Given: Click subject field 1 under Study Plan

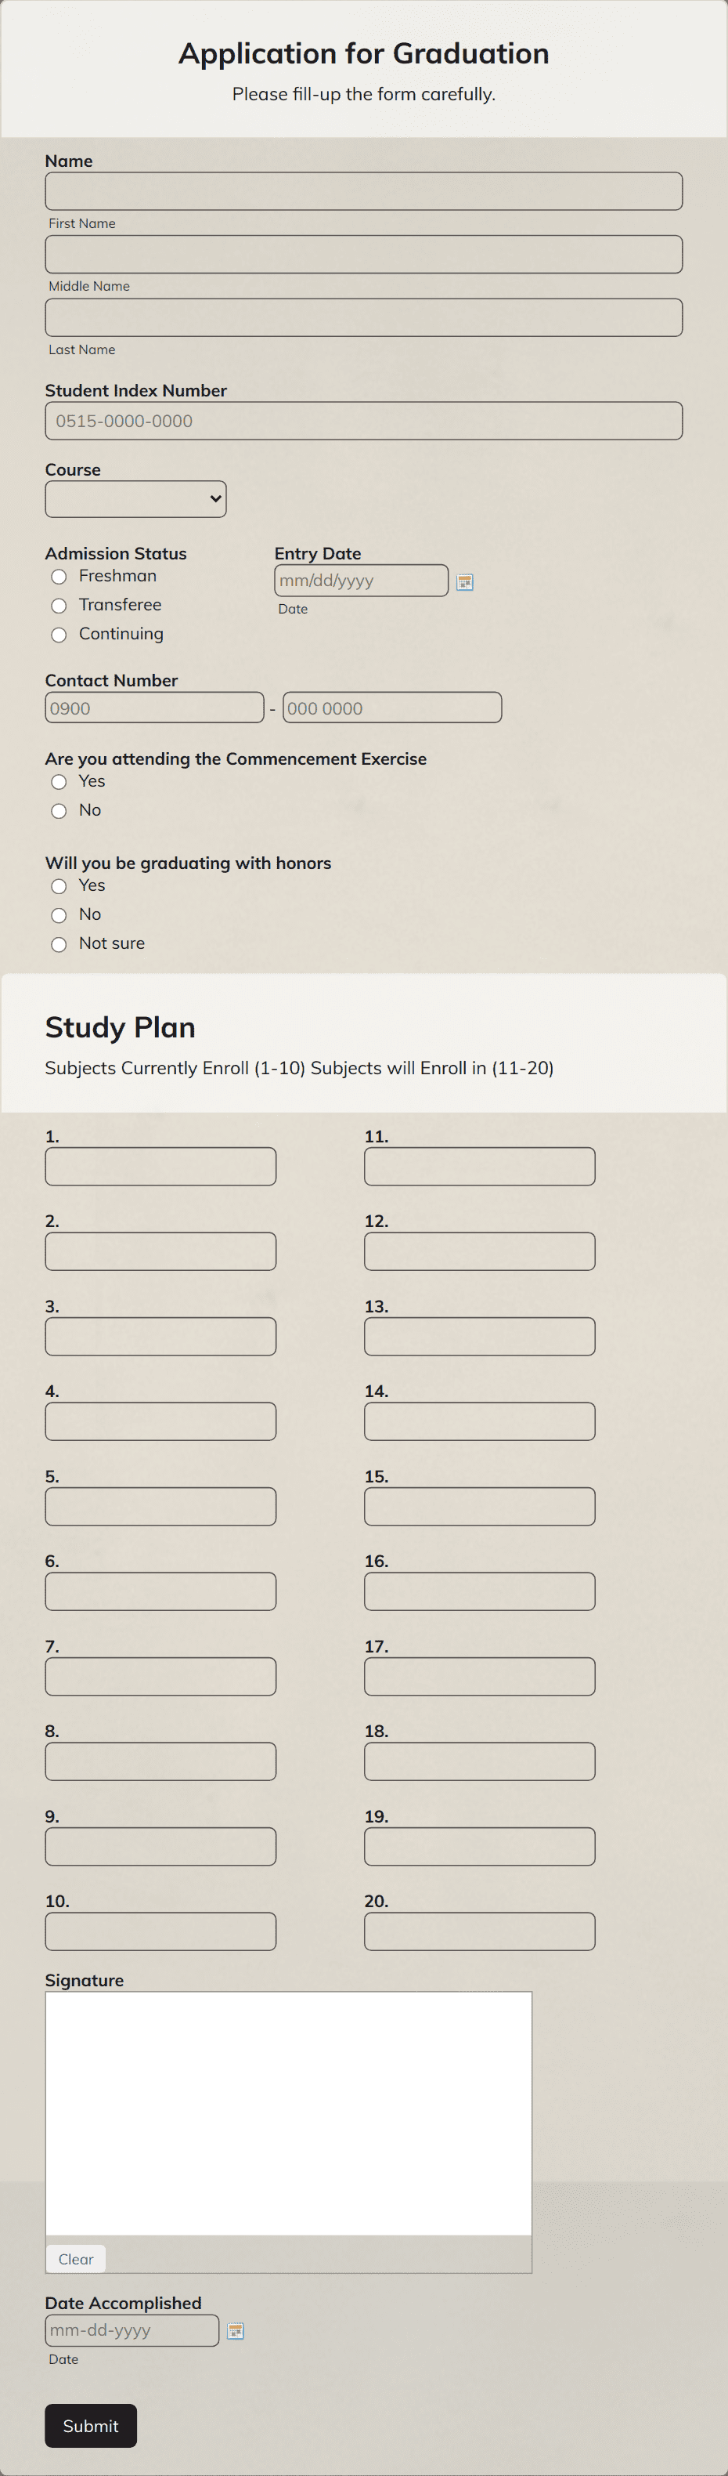Looking at the screenshot, I should pyautogui.click(x=160, y=1166).
